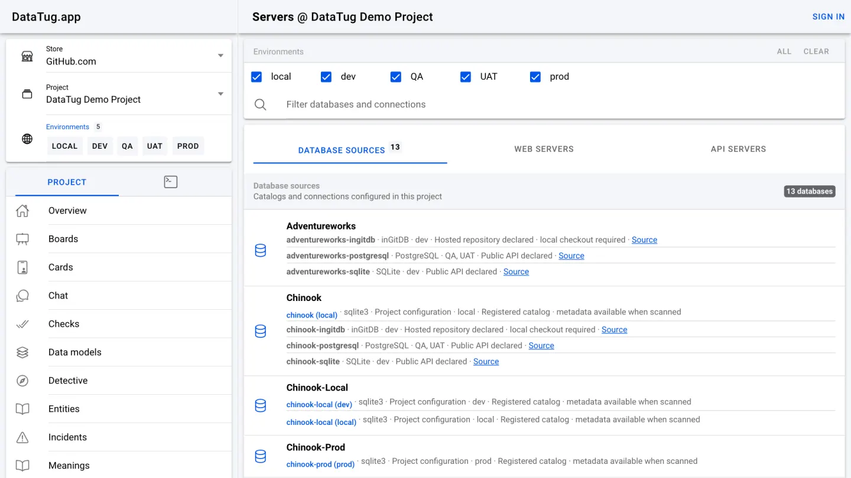
Task: Click the Checks double-checkmark icon
Action: (x=22, y=324)
